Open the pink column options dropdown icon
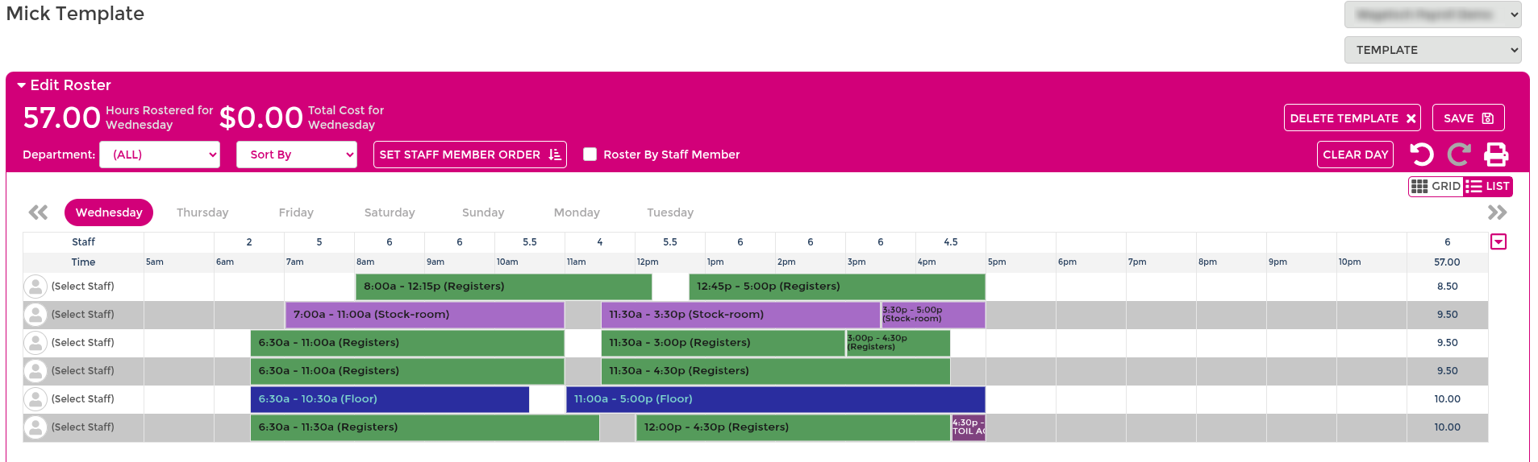 [x=1498, y=241]
